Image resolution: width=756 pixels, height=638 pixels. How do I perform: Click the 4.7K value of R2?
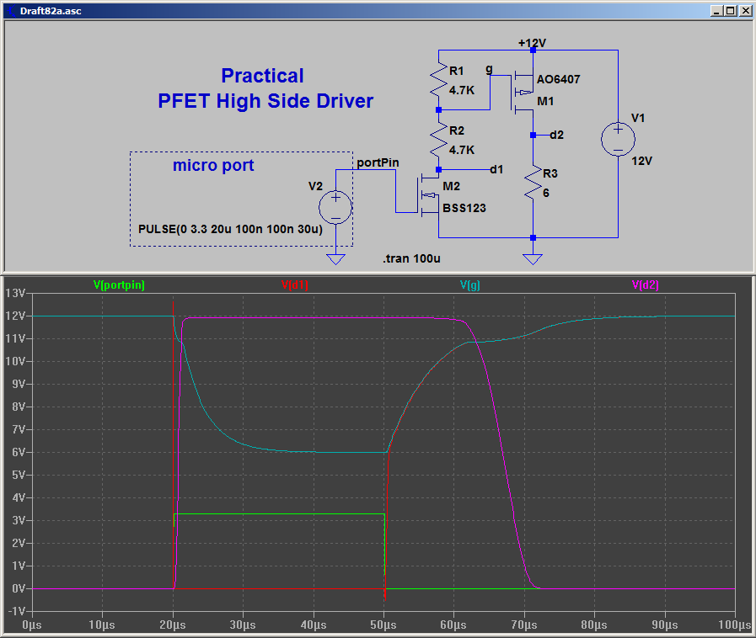point(462,150)
